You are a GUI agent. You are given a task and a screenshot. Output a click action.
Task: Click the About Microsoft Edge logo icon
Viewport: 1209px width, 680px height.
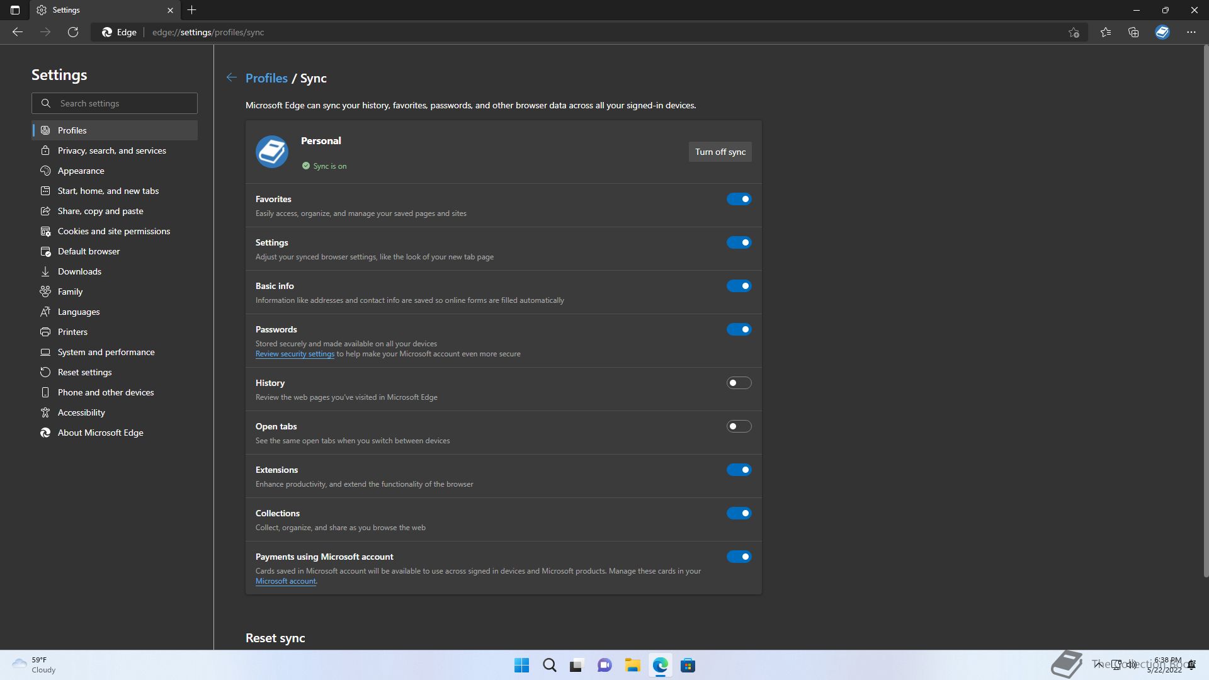(x=45, y=433)
